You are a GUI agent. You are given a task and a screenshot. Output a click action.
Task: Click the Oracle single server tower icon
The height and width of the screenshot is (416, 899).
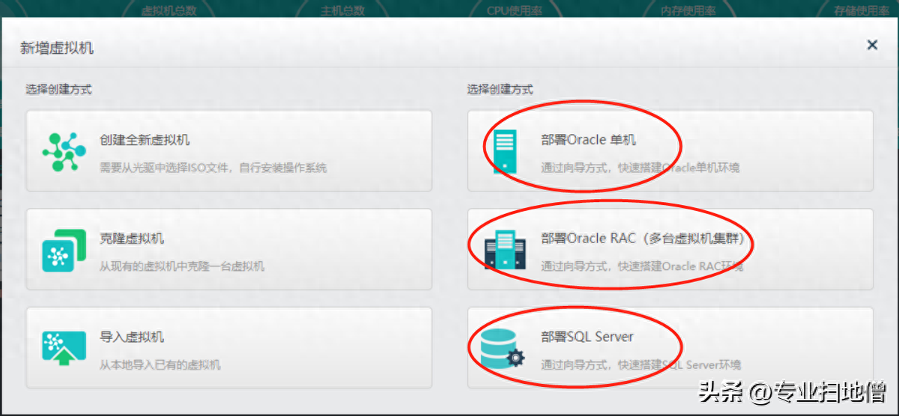pyautogui.click(x=505, y=151)
